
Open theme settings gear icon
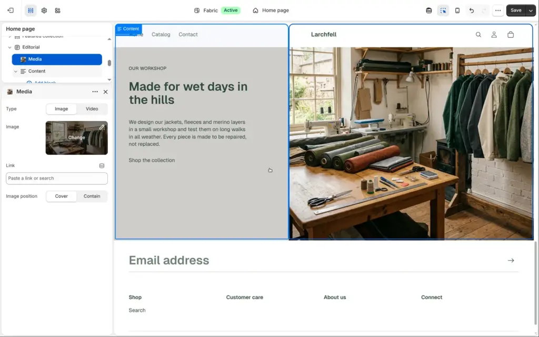pos(44,11)
